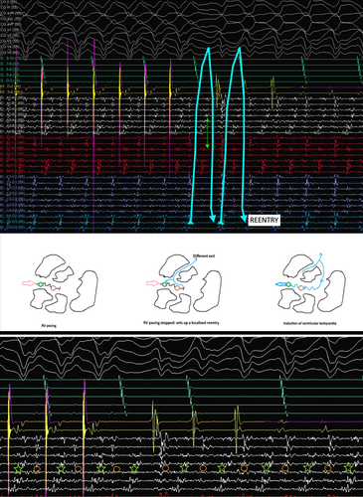
Task: Select the green star in the RV pacing diagram
Action: coord(40,284)
